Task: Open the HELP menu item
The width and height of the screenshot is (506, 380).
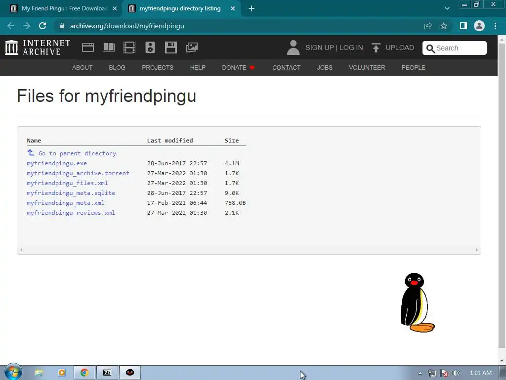Action: pos(198,67)
